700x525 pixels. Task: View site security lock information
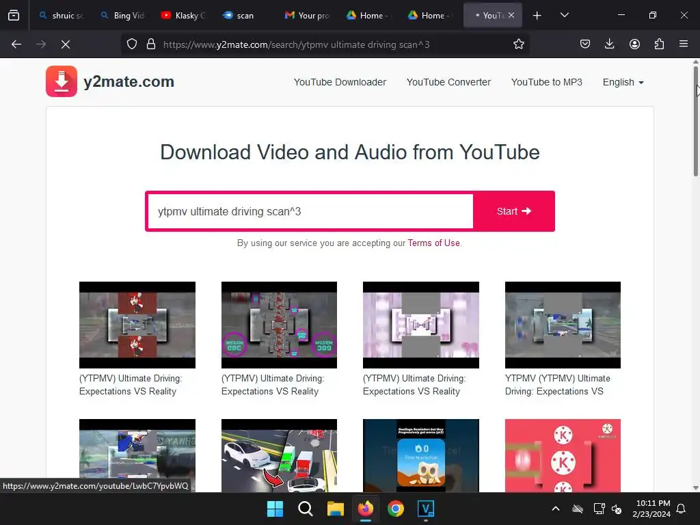pyautogui.click(x=151, y=44)
